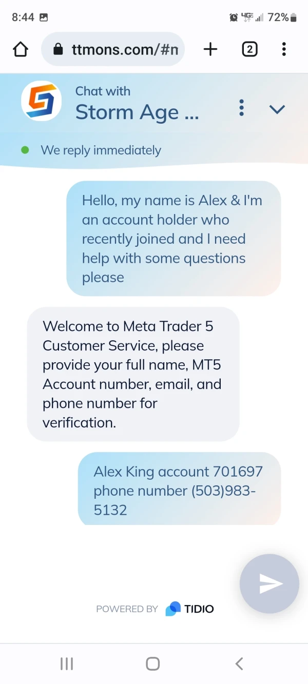The width and height of the screenshot is (308, 684).
Task: Open the tab switcher showing 2 tabs
Action: pos(249,49)
